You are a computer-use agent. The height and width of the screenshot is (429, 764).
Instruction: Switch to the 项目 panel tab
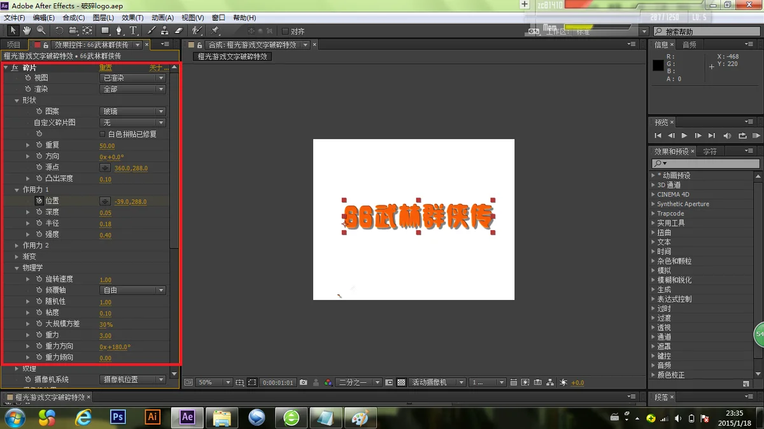click(13, 44)
